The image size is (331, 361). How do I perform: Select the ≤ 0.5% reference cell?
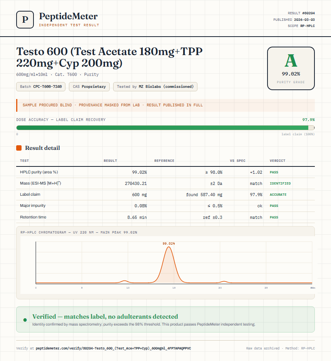tap(215, 206)
